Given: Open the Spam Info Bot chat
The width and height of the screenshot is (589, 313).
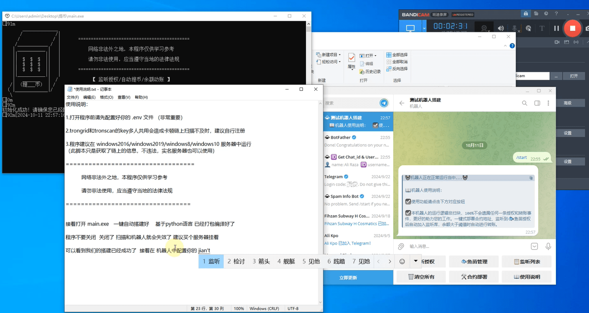Looking at the screenshot, I should pos(358,200).
